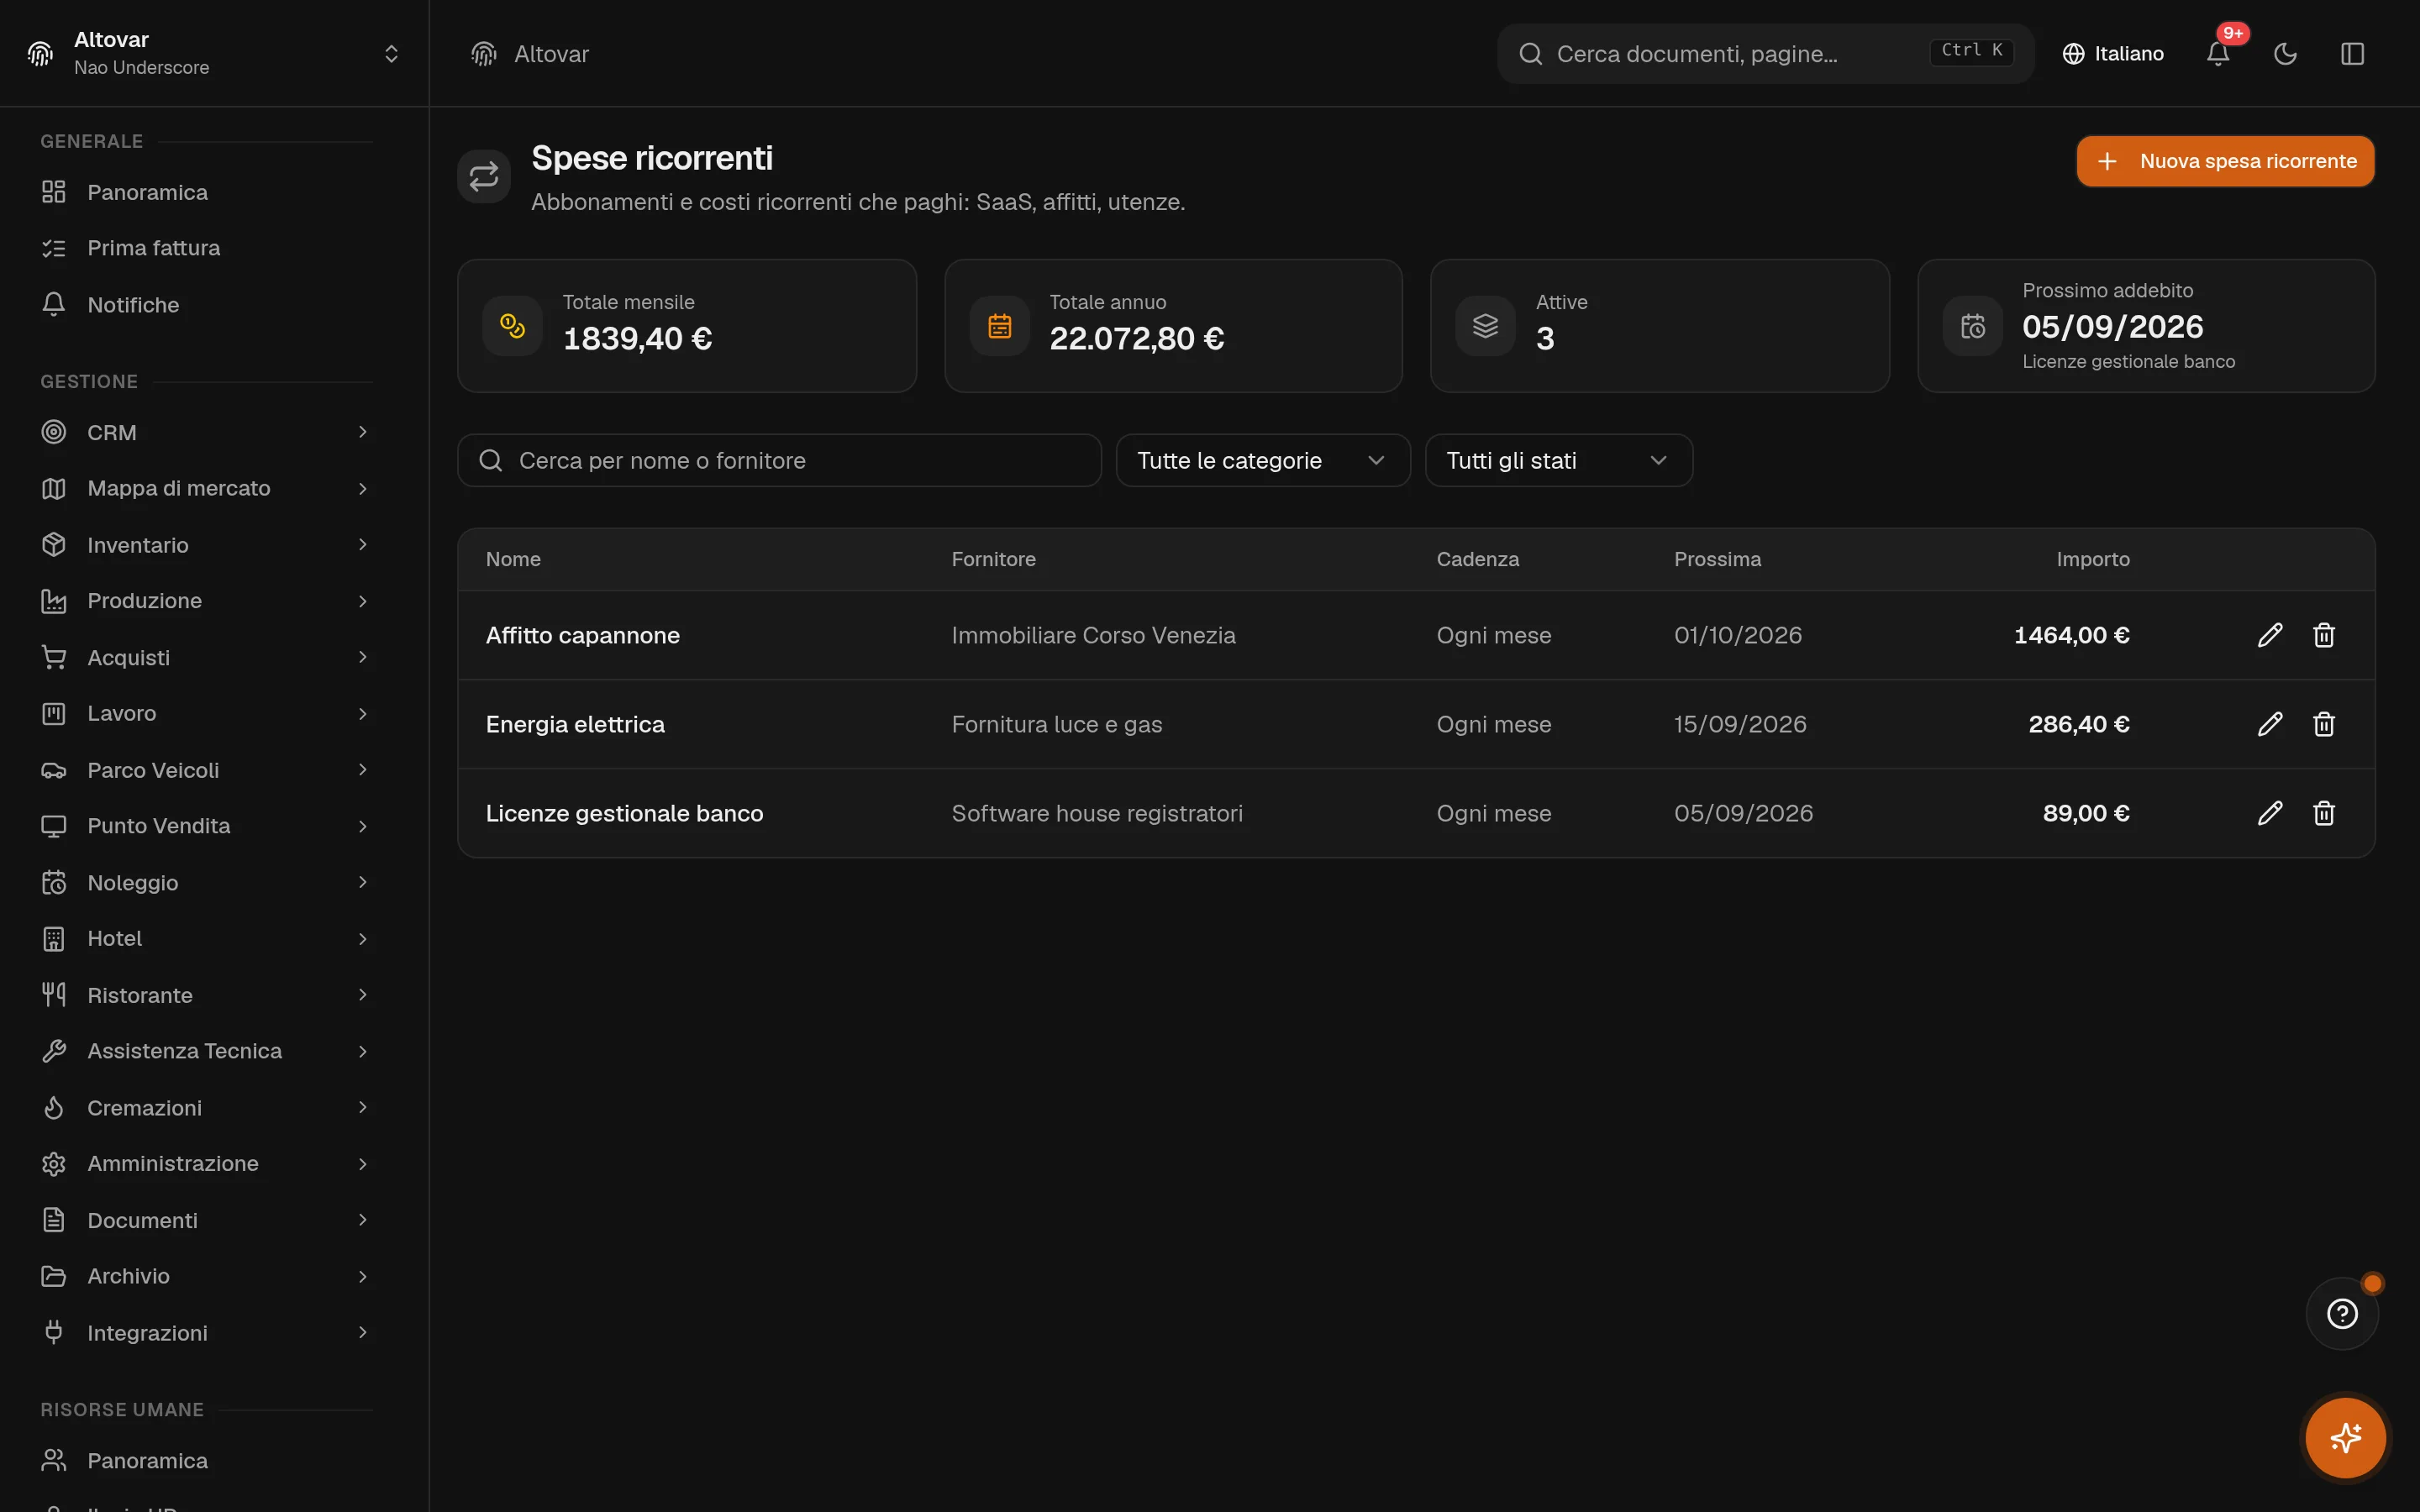Open the Tutti gli stati dropdown

[x=1558, y=460]
